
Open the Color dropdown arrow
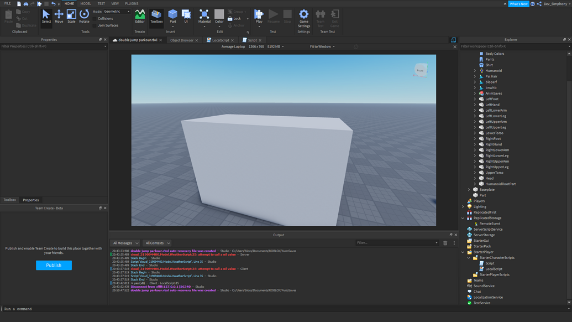point(219,27)
